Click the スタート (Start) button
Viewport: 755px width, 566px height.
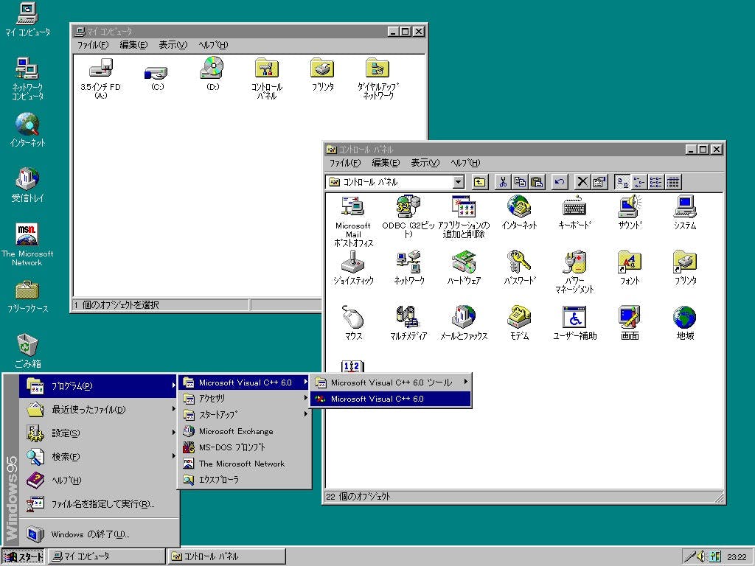pyautogui.click(x=23, y=556)
